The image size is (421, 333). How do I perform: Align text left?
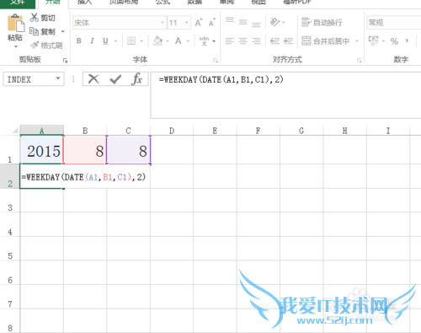tap(230, 41)
